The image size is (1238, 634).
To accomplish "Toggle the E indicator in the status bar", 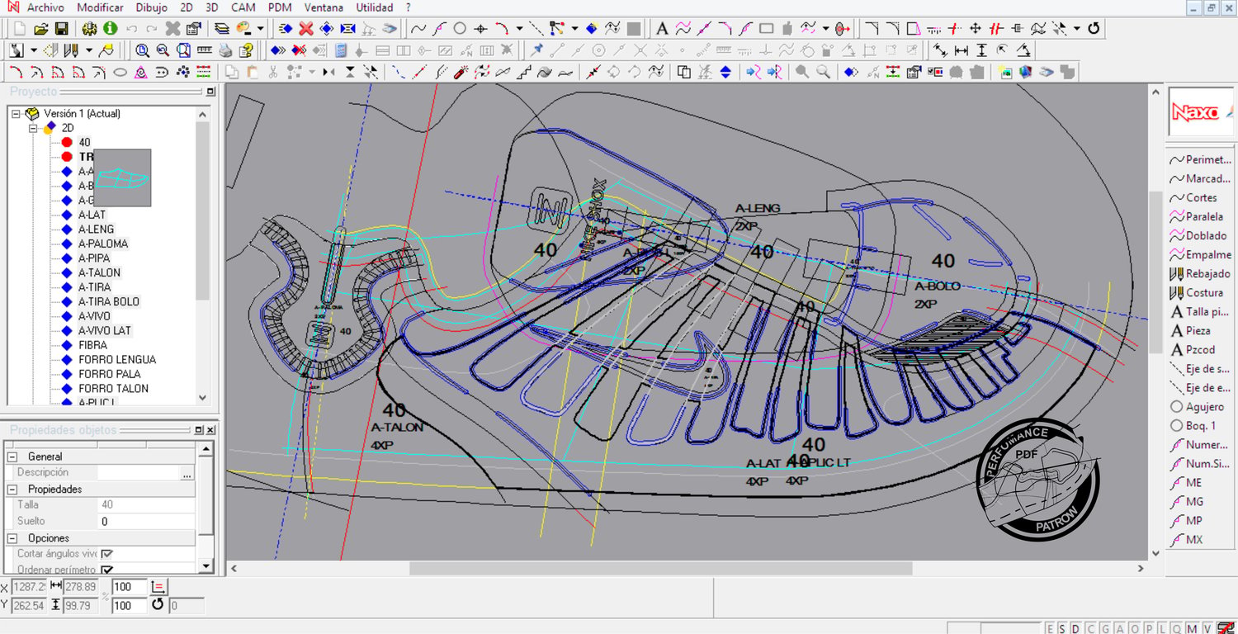I will tap(1051, 628).
